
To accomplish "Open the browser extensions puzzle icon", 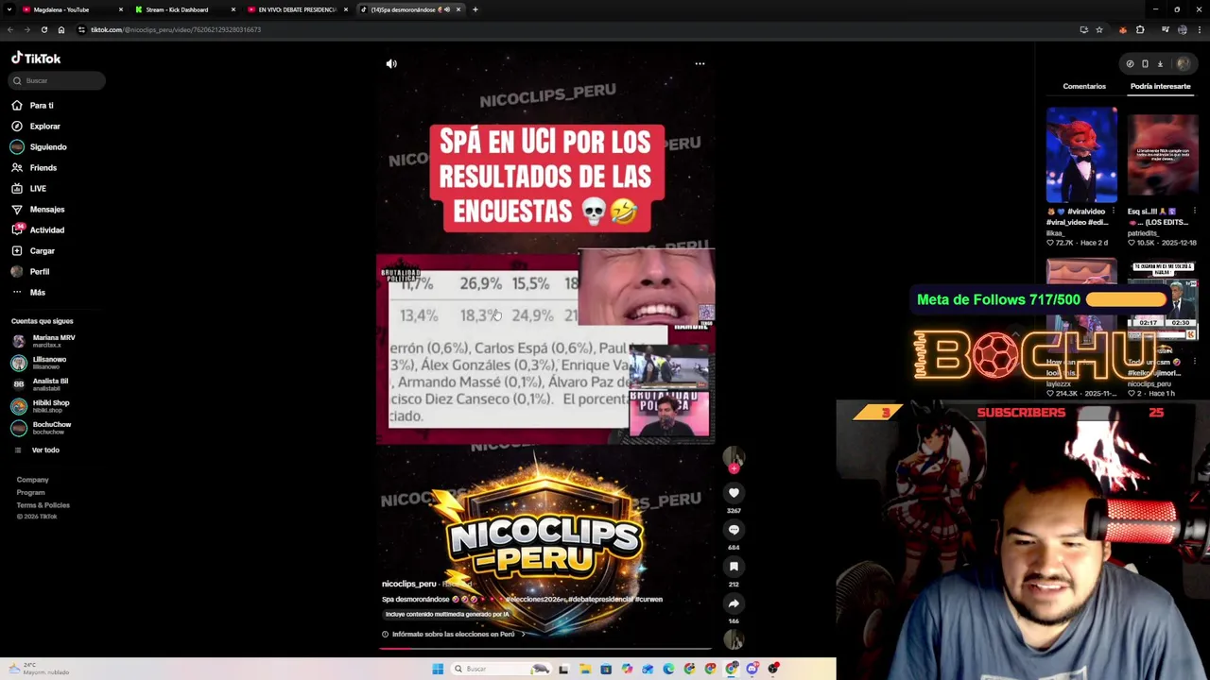I will 1140,29.
